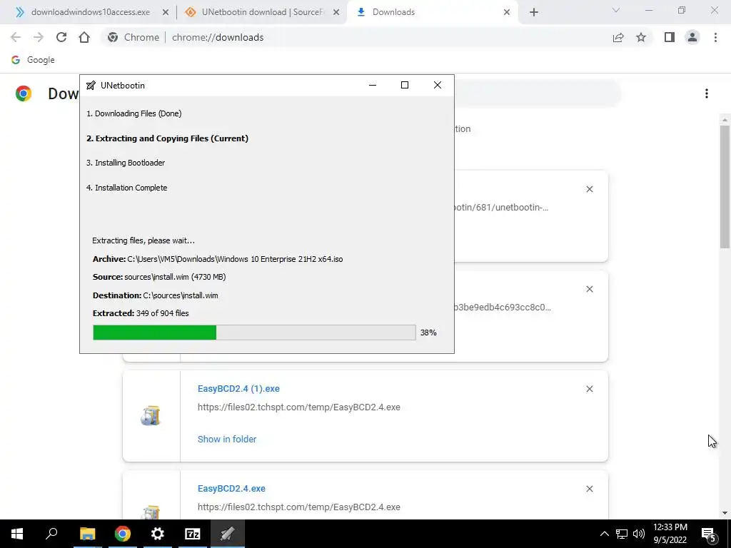The height and width of the screenshot is (548, 731).
Task: Open Chrome three-dot main menu
Action: coord(715,37)
